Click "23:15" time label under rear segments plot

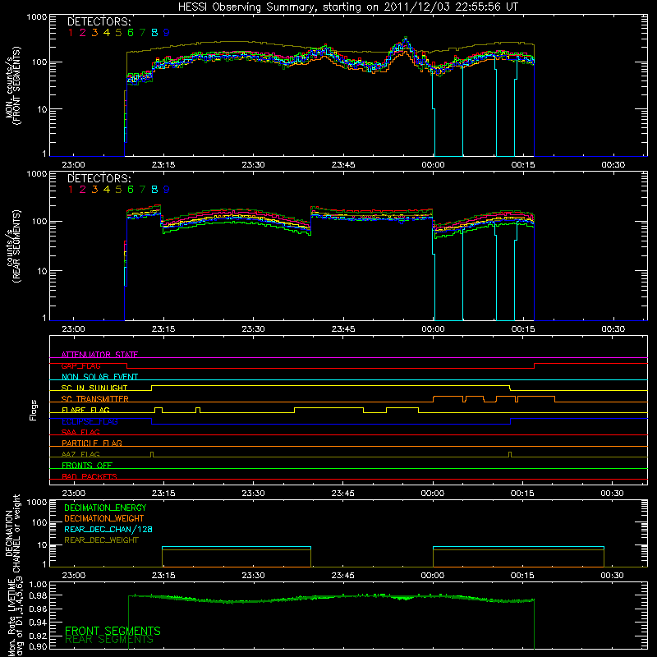163,329
